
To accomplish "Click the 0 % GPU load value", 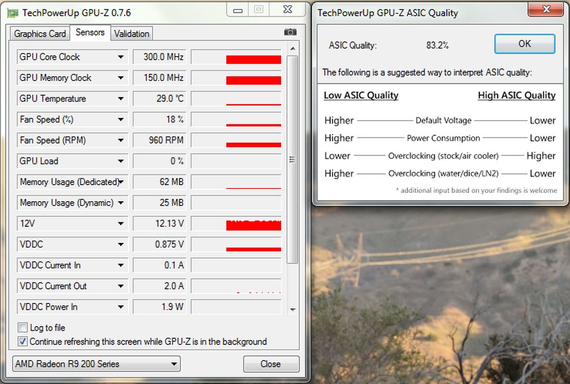I will tap(160, 161).
